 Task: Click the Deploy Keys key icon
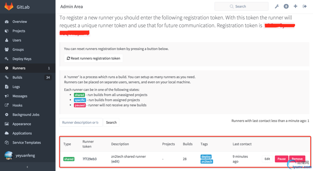pos(7,59)
